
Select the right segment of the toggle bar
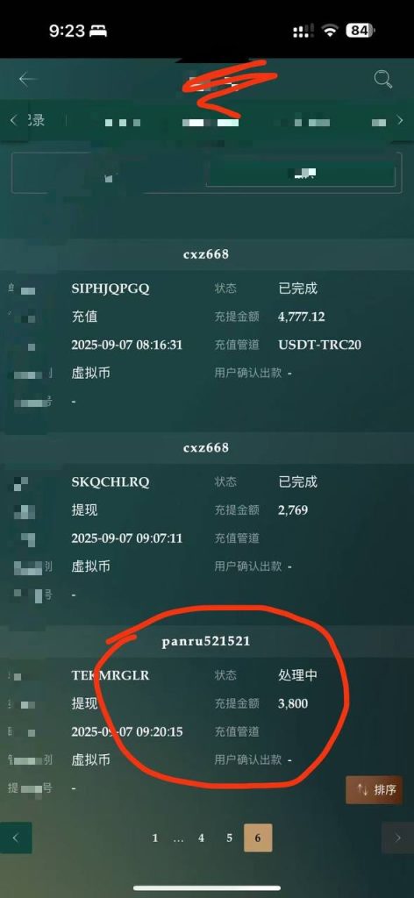[x=301, y=174]
